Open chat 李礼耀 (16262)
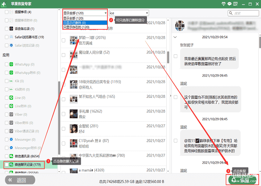 point(113,114)
